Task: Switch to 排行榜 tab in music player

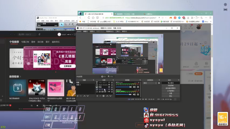Action: tap(40, 42)
